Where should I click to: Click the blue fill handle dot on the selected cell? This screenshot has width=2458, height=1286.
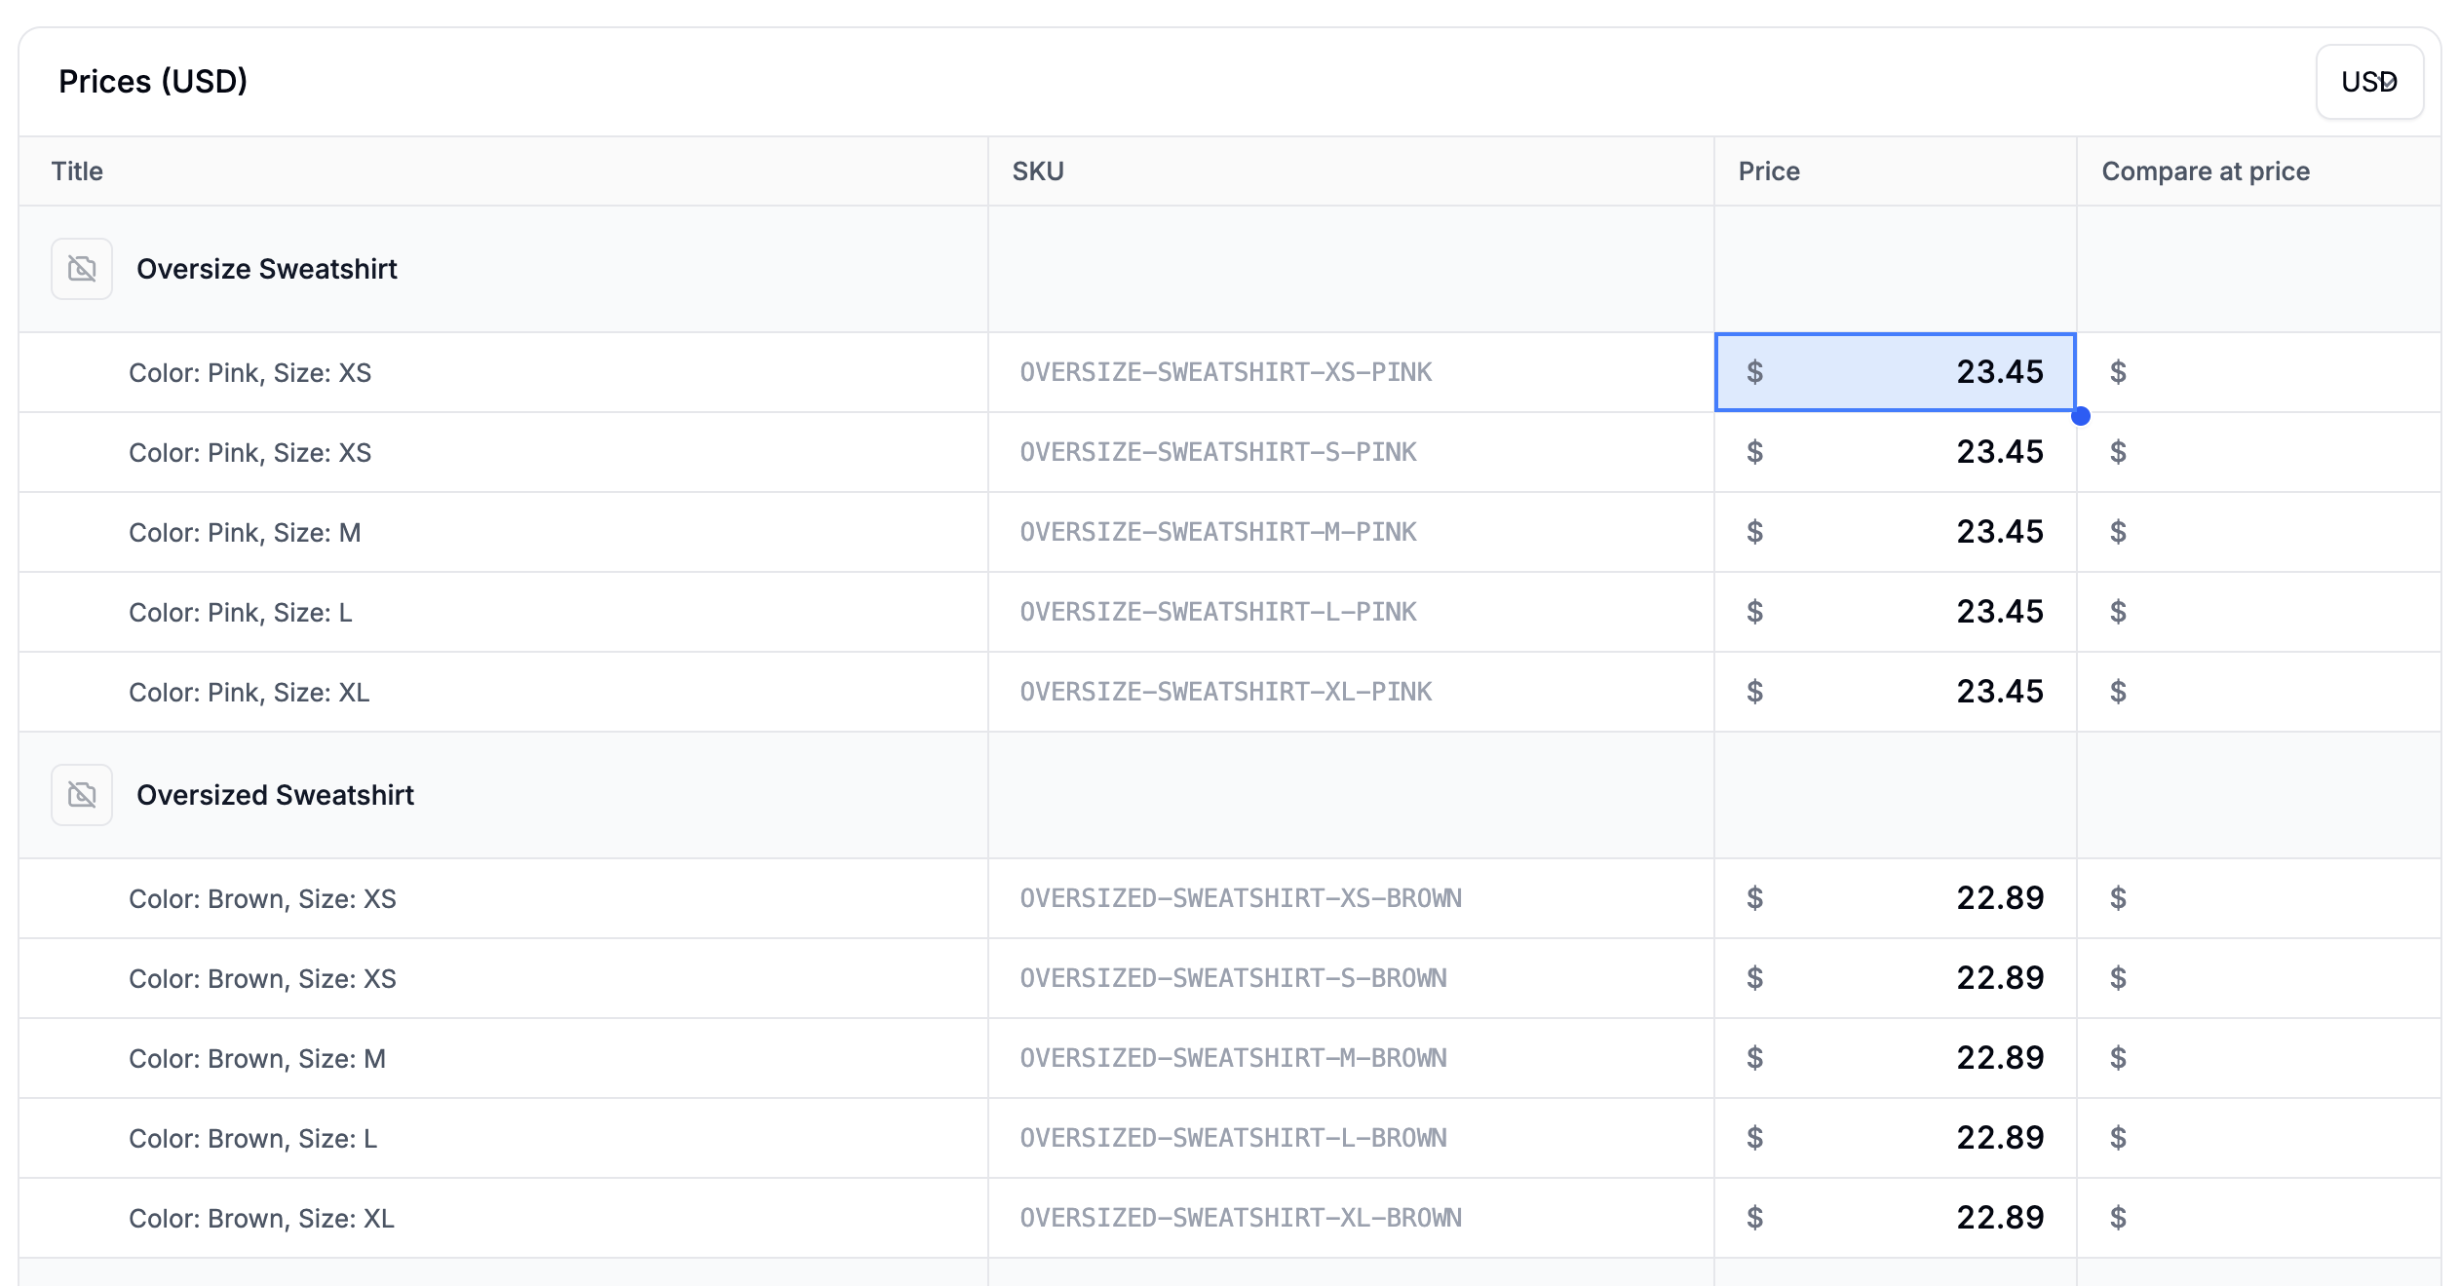click(2081, 416)
